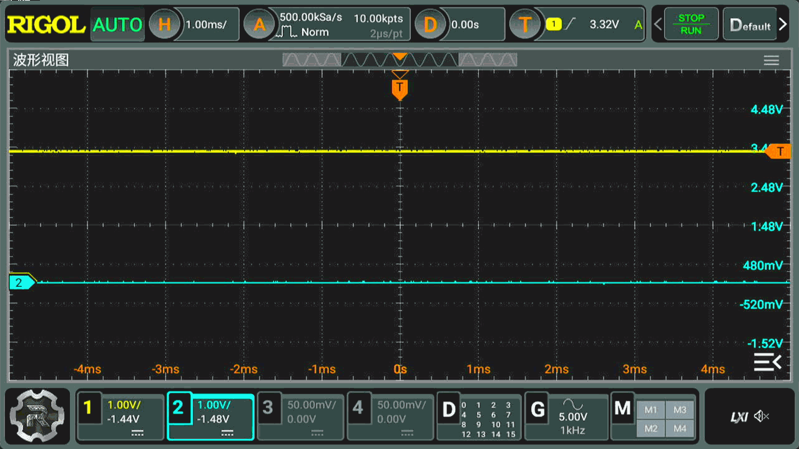The height and width of the screenshot is (449, 799).
Task: Click the 480mV vertical scale label
Action: pos(763,266)
